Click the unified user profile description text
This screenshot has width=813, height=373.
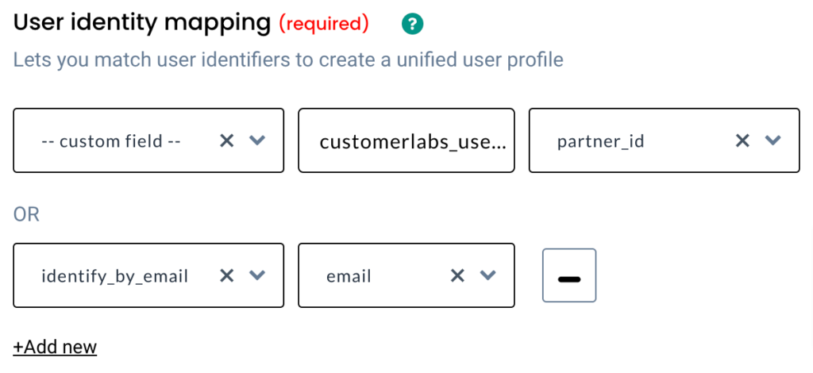[287, 60]
